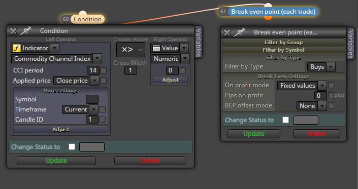The image size is (358, 189).
Task: Toggle checkbox next to CCI period
Action: (x=104, y=70)
